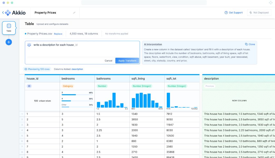Click the Not Deployed status button

tap(259, 13)
